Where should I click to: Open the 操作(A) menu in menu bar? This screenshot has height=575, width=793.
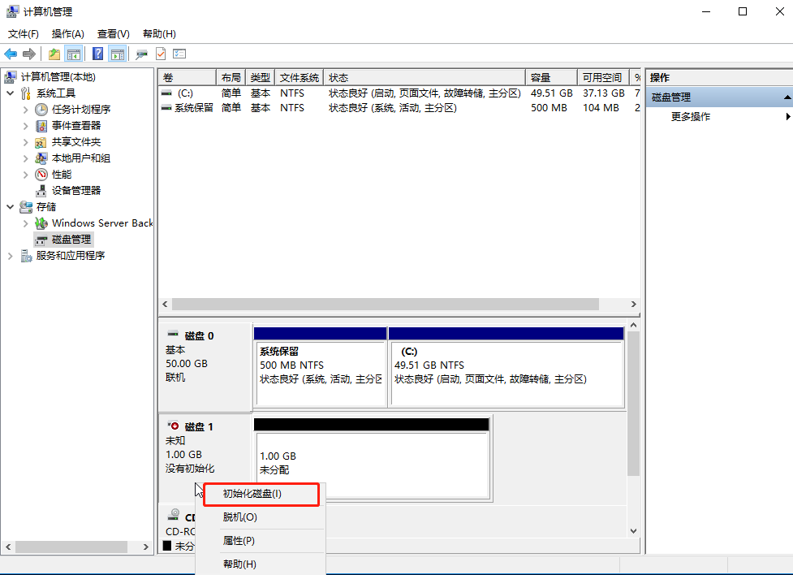click(67, 34)
